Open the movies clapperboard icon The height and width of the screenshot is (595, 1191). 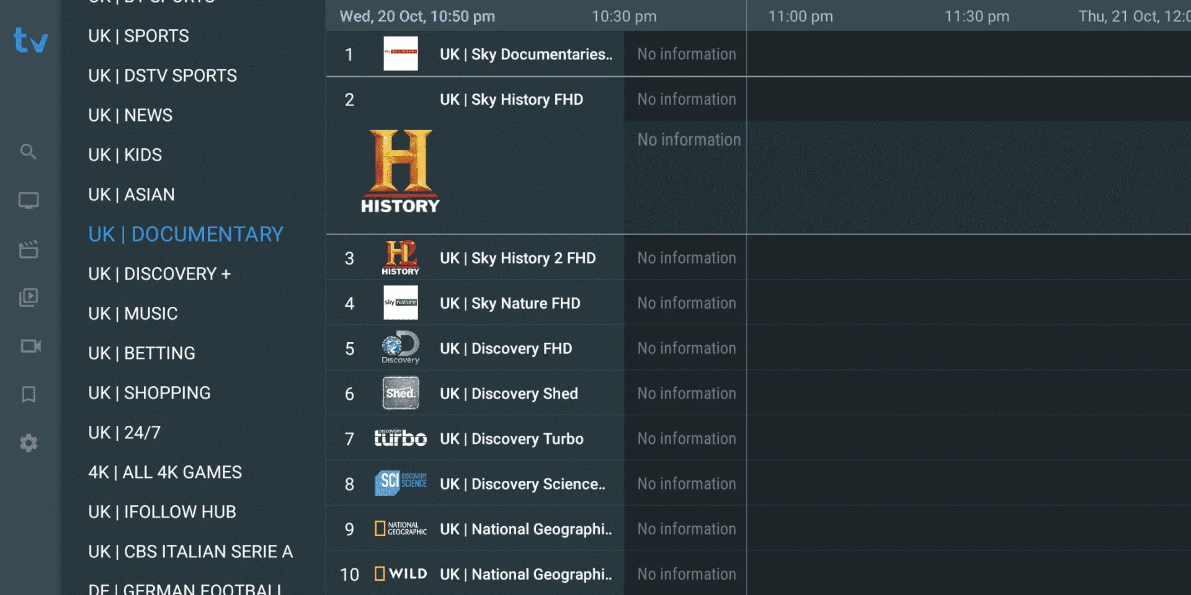tap(29, 249)
